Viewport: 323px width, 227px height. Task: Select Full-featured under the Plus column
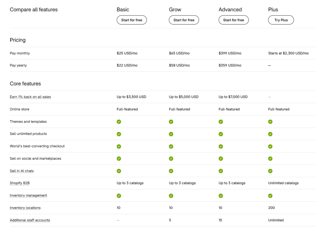pos(279,109)
